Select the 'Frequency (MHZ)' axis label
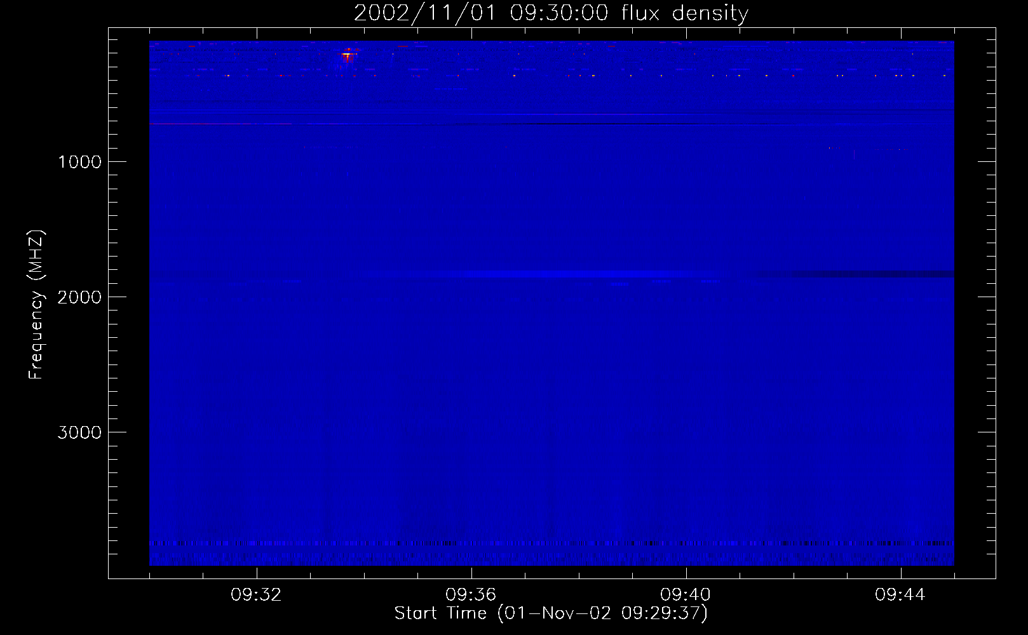 36,305
